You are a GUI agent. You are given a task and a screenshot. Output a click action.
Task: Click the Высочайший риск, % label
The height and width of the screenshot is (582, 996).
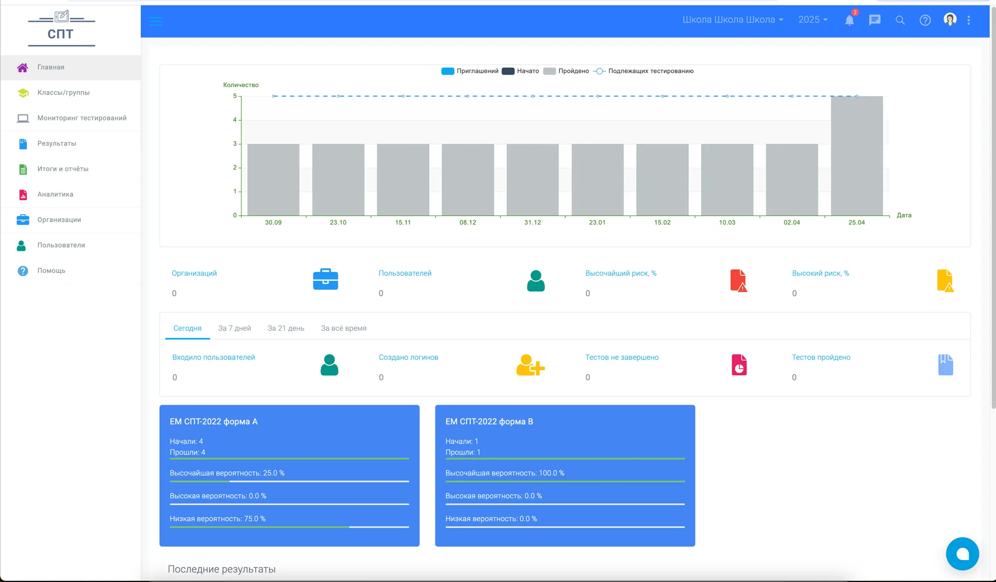[621, 273]
